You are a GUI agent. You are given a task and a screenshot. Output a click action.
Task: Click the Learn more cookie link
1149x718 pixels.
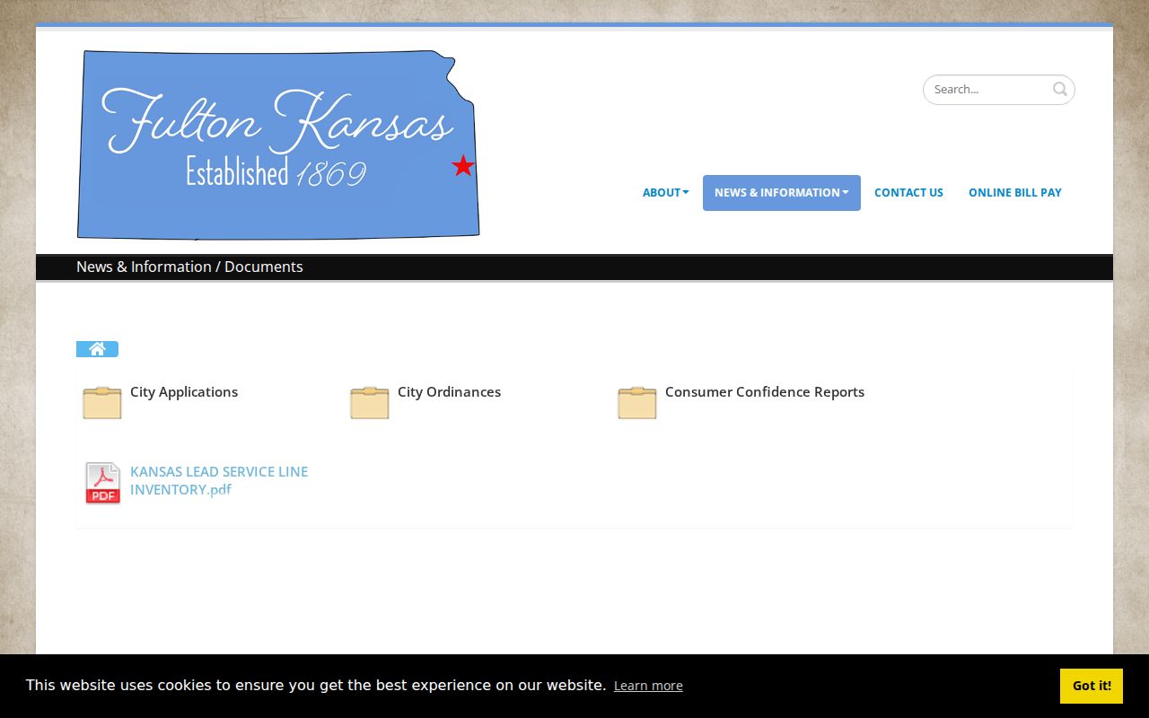tap(648, 686)
